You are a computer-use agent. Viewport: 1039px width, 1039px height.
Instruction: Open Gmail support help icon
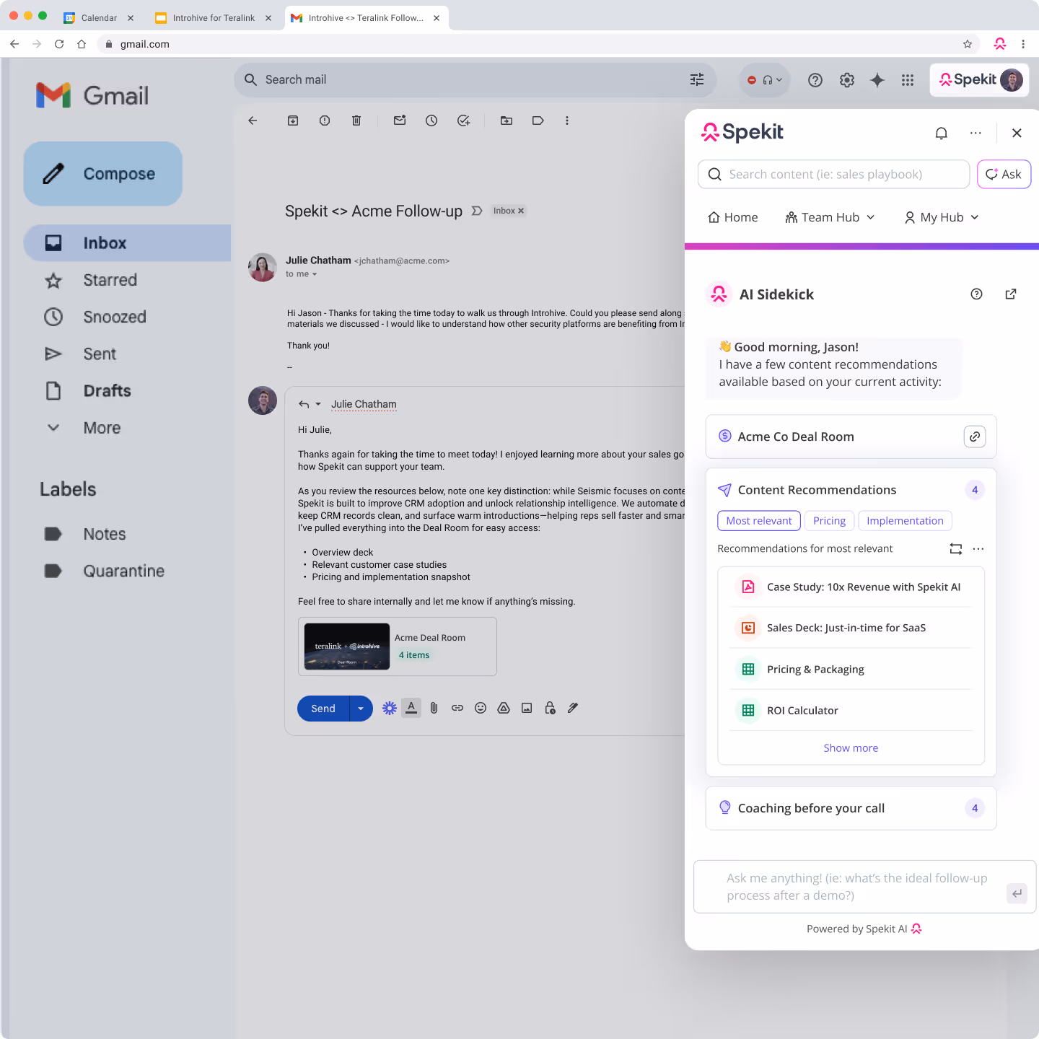coord(815,80)
